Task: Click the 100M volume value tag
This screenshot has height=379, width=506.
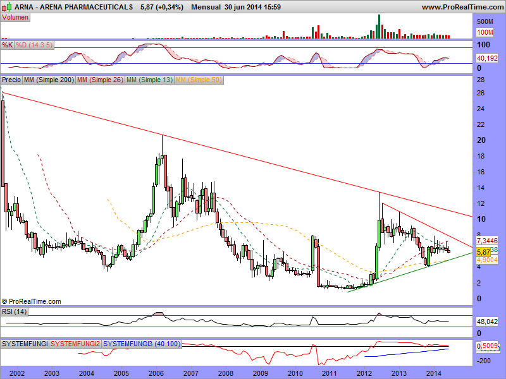Action: pyautogui.click(x=485, y=32)
